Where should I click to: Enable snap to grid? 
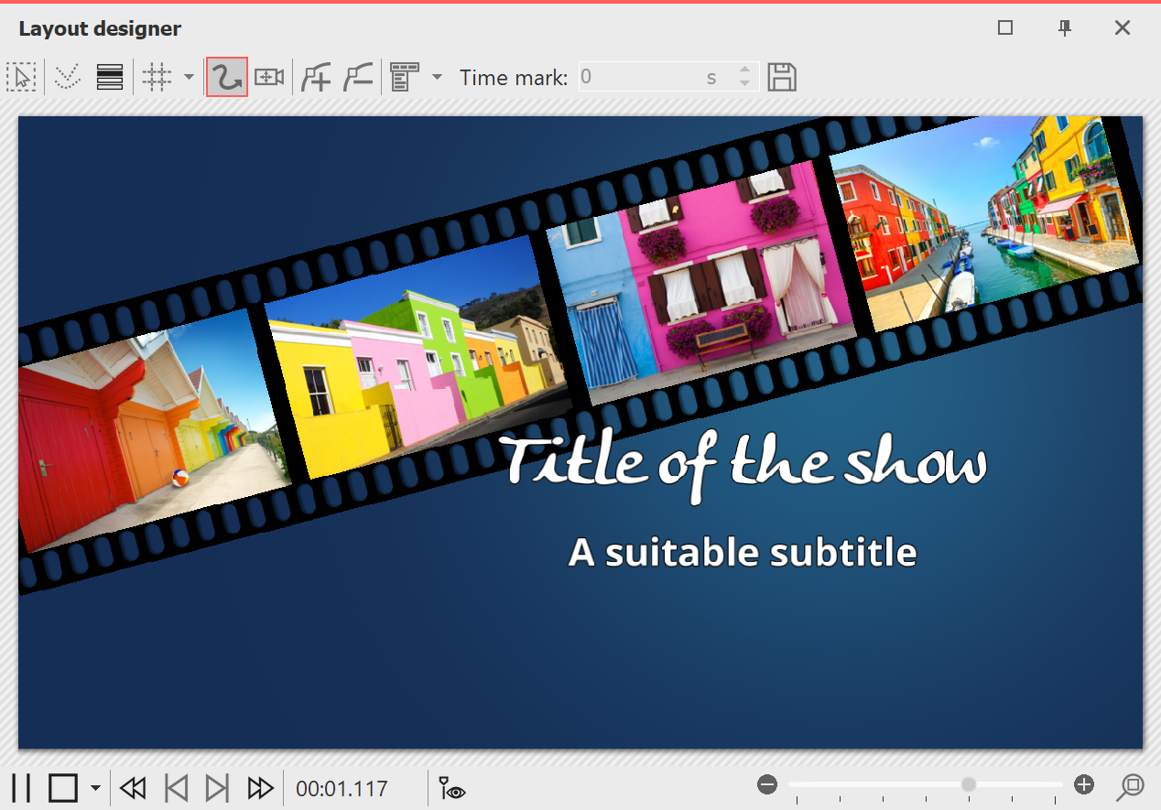pos(156,77)
